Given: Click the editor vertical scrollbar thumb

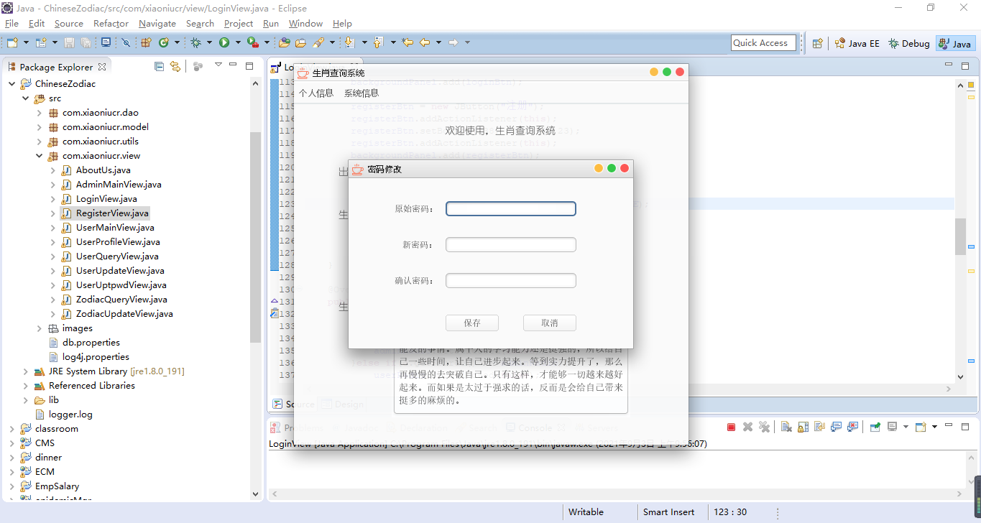Looking at the screenshot, I should [x=960, y=236].
